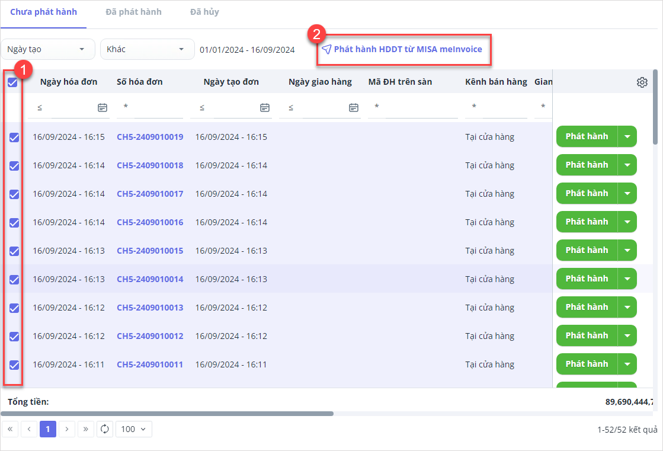Uncheck the row for invoice CH5-2409010015
This screenshot has width=663, height=451.
[14, 251]
